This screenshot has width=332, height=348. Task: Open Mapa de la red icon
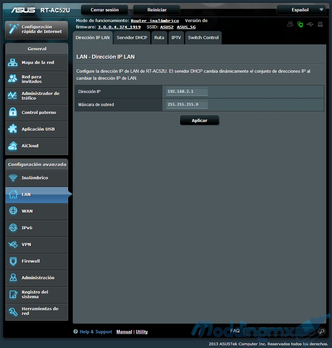tap(13, 63)
